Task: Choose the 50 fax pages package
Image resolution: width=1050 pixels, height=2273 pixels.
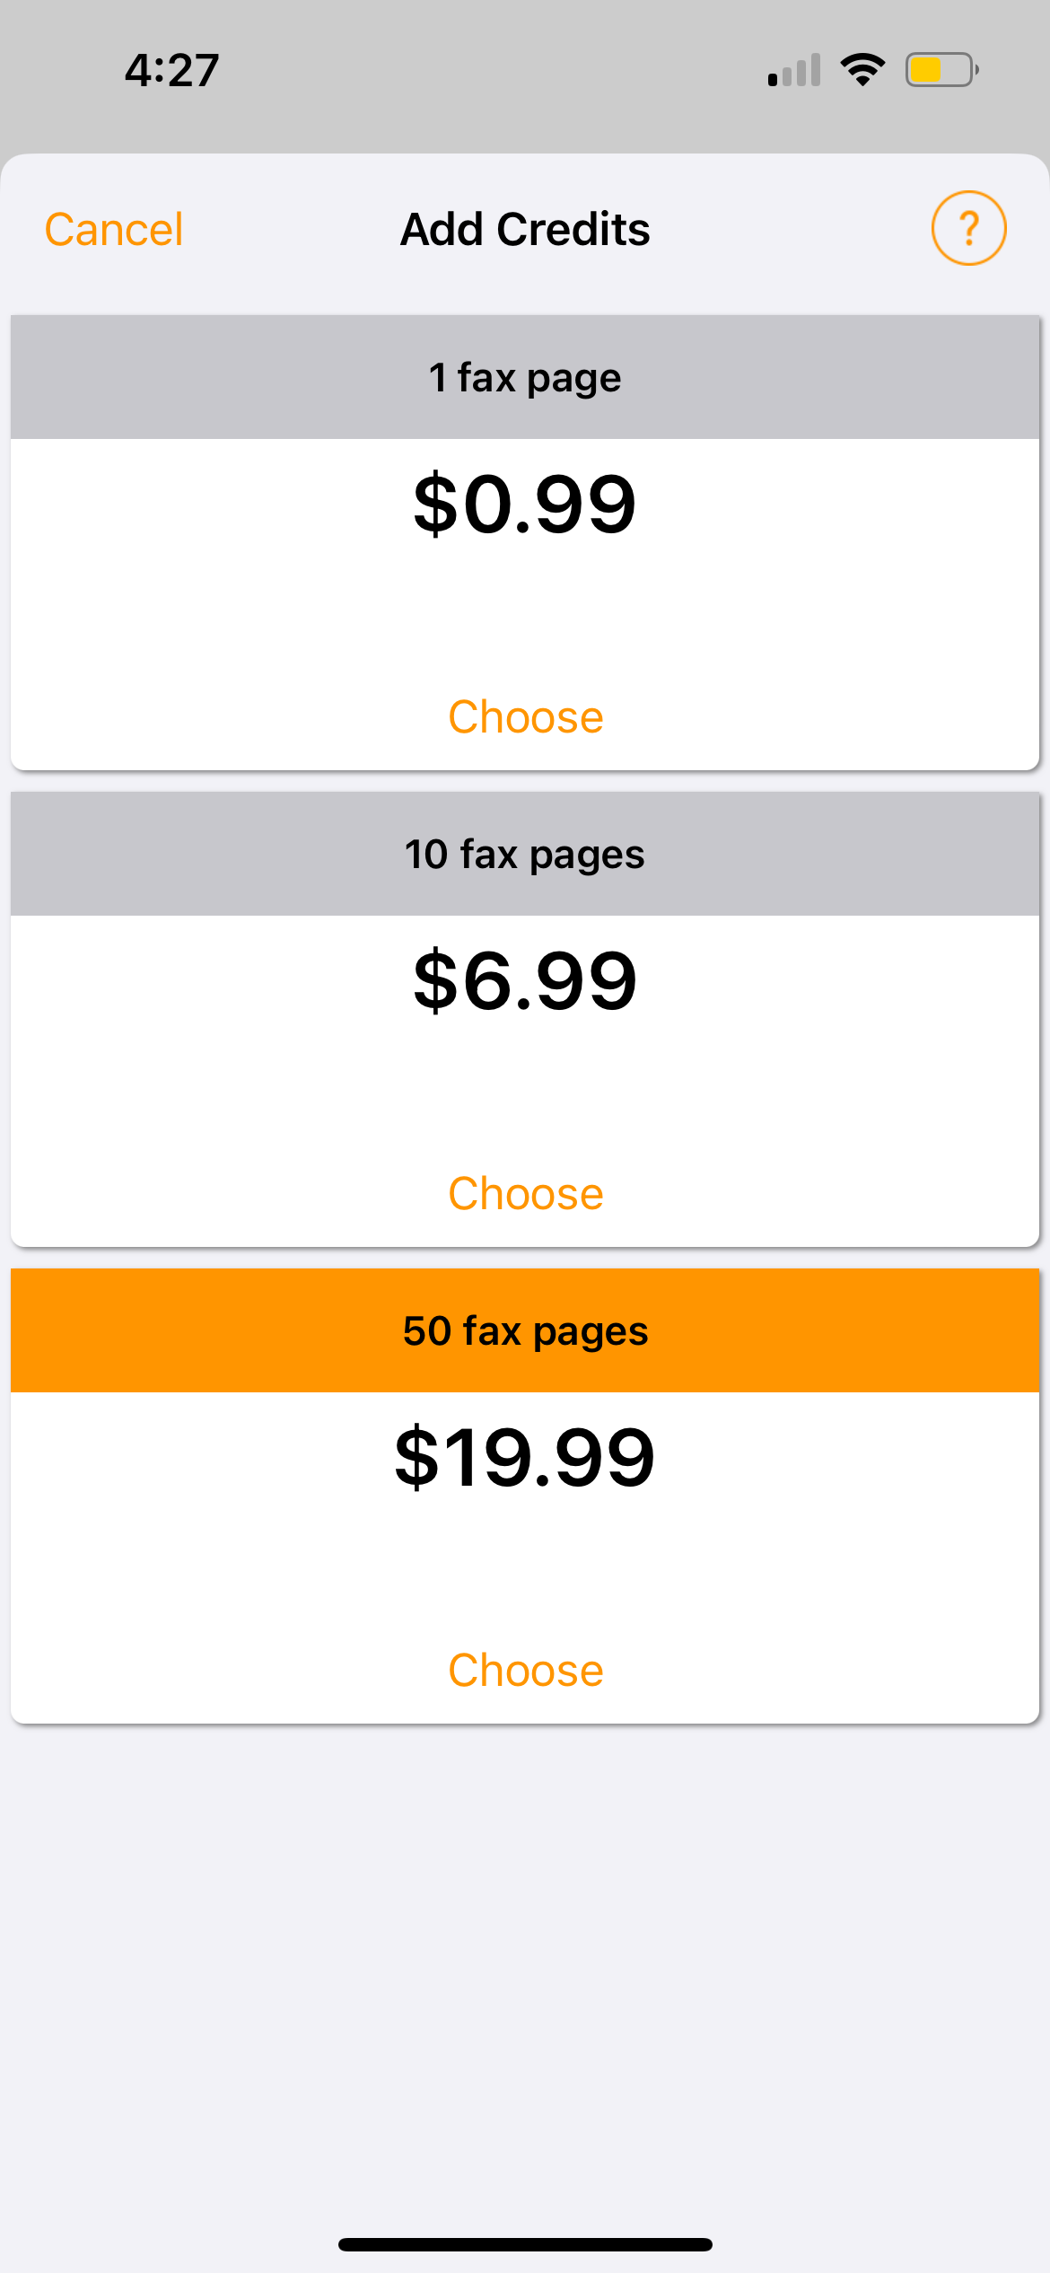Action: click(525, 1671)
